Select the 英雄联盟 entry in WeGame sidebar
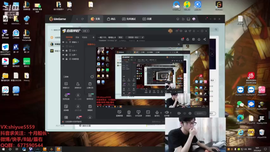 pos(55,44)
